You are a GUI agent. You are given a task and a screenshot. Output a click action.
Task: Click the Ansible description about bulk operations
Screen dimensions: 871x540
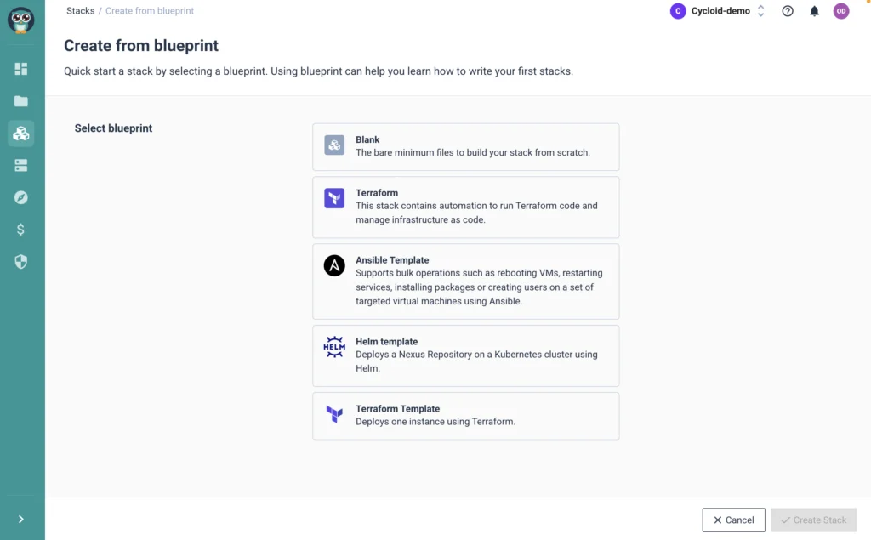click(x=479, y=287)
